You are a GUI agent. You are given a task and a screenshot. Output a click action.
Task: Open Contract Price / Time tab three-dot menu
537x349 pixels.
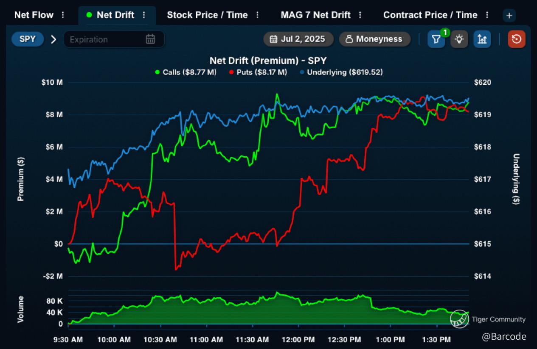click(487, 15)
